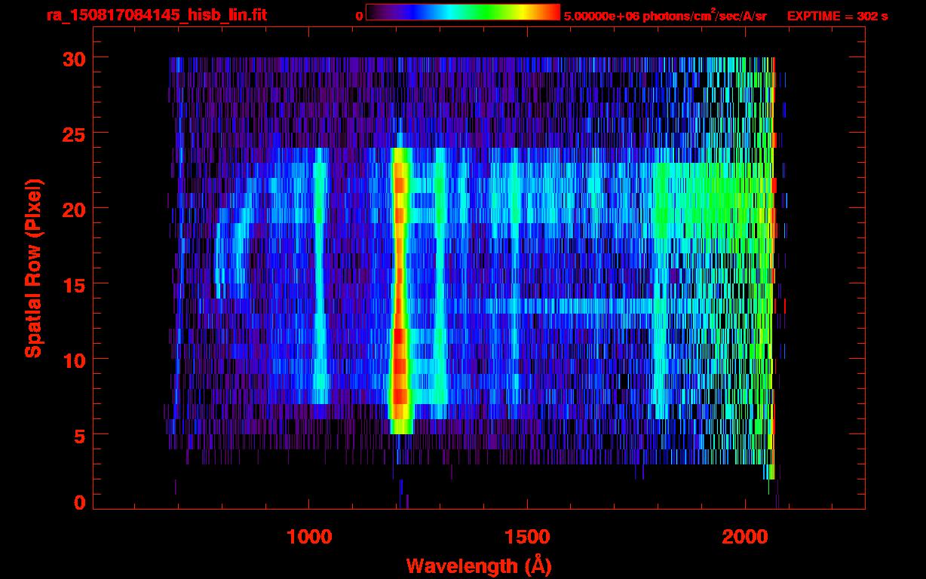Screen dimensions: 926x579
Task: Click the x-axis tick label 1000
Action: [309, 537]
